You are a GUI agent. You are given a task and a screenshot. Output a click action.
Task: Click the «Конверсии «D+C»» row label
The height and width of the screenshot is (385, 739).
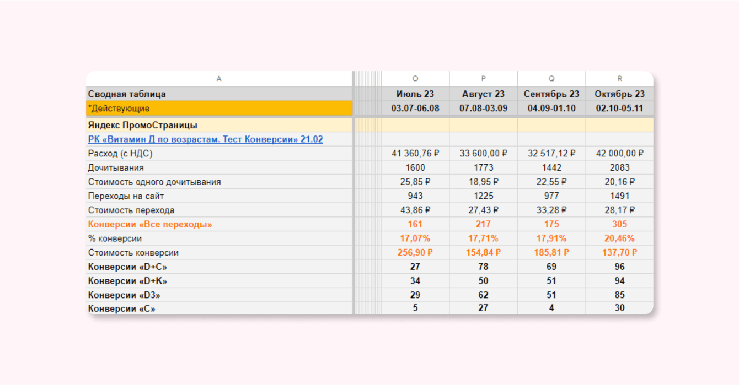coord(127,267)
